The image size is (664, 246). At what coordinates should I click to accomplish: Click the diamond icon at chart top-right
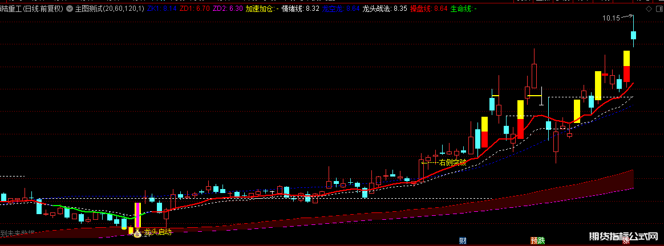649,9
